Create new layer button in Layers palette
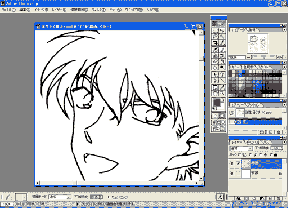This screenshot has width=288, height=208. click(x=271, y=198)
